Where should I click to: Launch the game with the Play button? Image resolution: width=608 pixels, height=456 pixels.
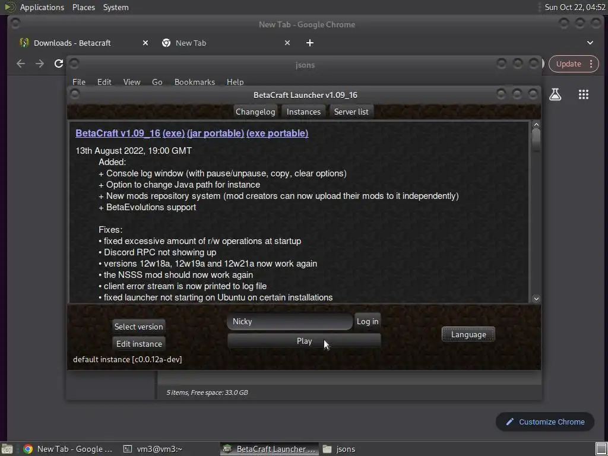click(304, 341)
